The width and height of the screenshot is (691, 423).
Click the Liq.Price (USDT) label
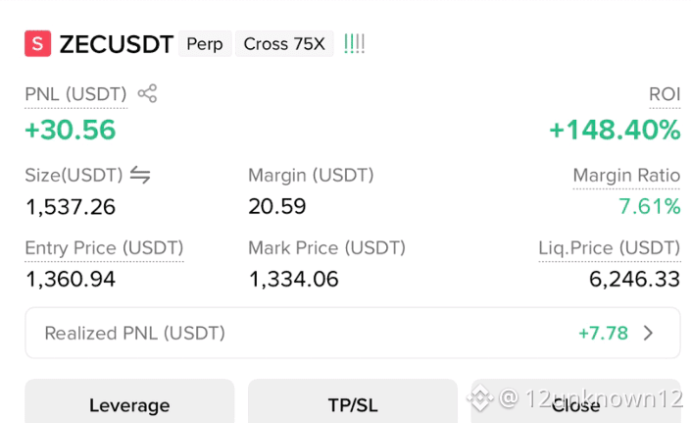tap(610, 248)
